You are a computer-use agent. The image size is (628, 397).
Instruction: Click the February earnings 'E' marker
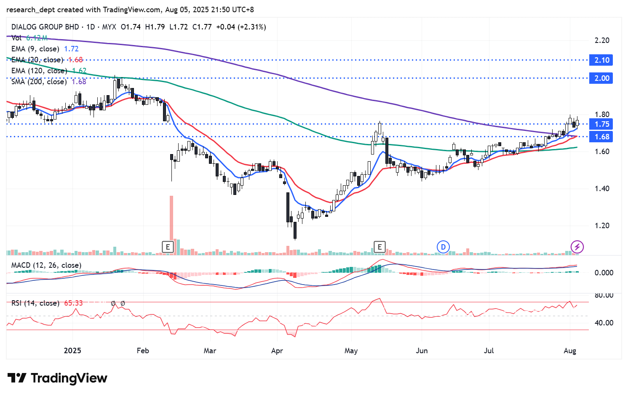(x=168, y=247)
